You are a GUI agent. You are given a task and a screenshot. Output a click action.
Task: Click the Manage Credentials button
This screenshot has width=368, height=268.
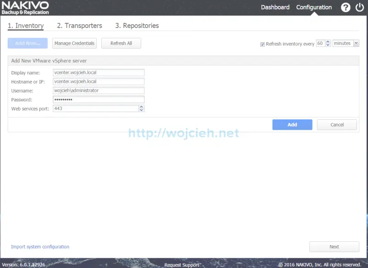pyautogui.click(x=74, y=43)
